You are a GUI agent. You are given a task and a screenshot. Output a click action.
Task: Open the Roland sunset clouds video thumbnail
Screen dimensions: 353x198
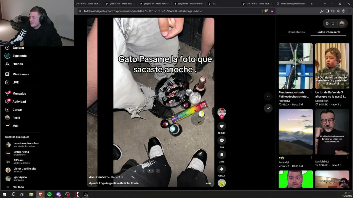[296, 132]
